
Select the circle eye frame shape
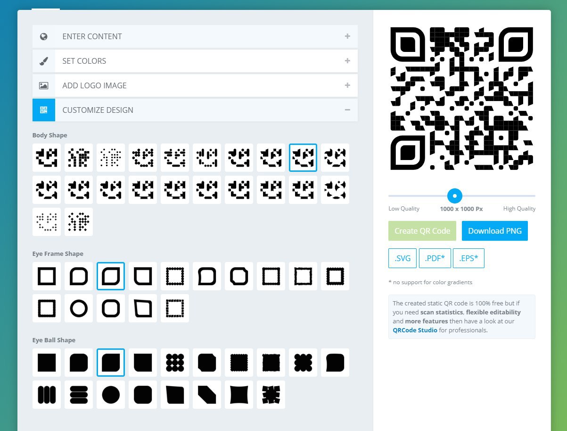pos(79,308)
